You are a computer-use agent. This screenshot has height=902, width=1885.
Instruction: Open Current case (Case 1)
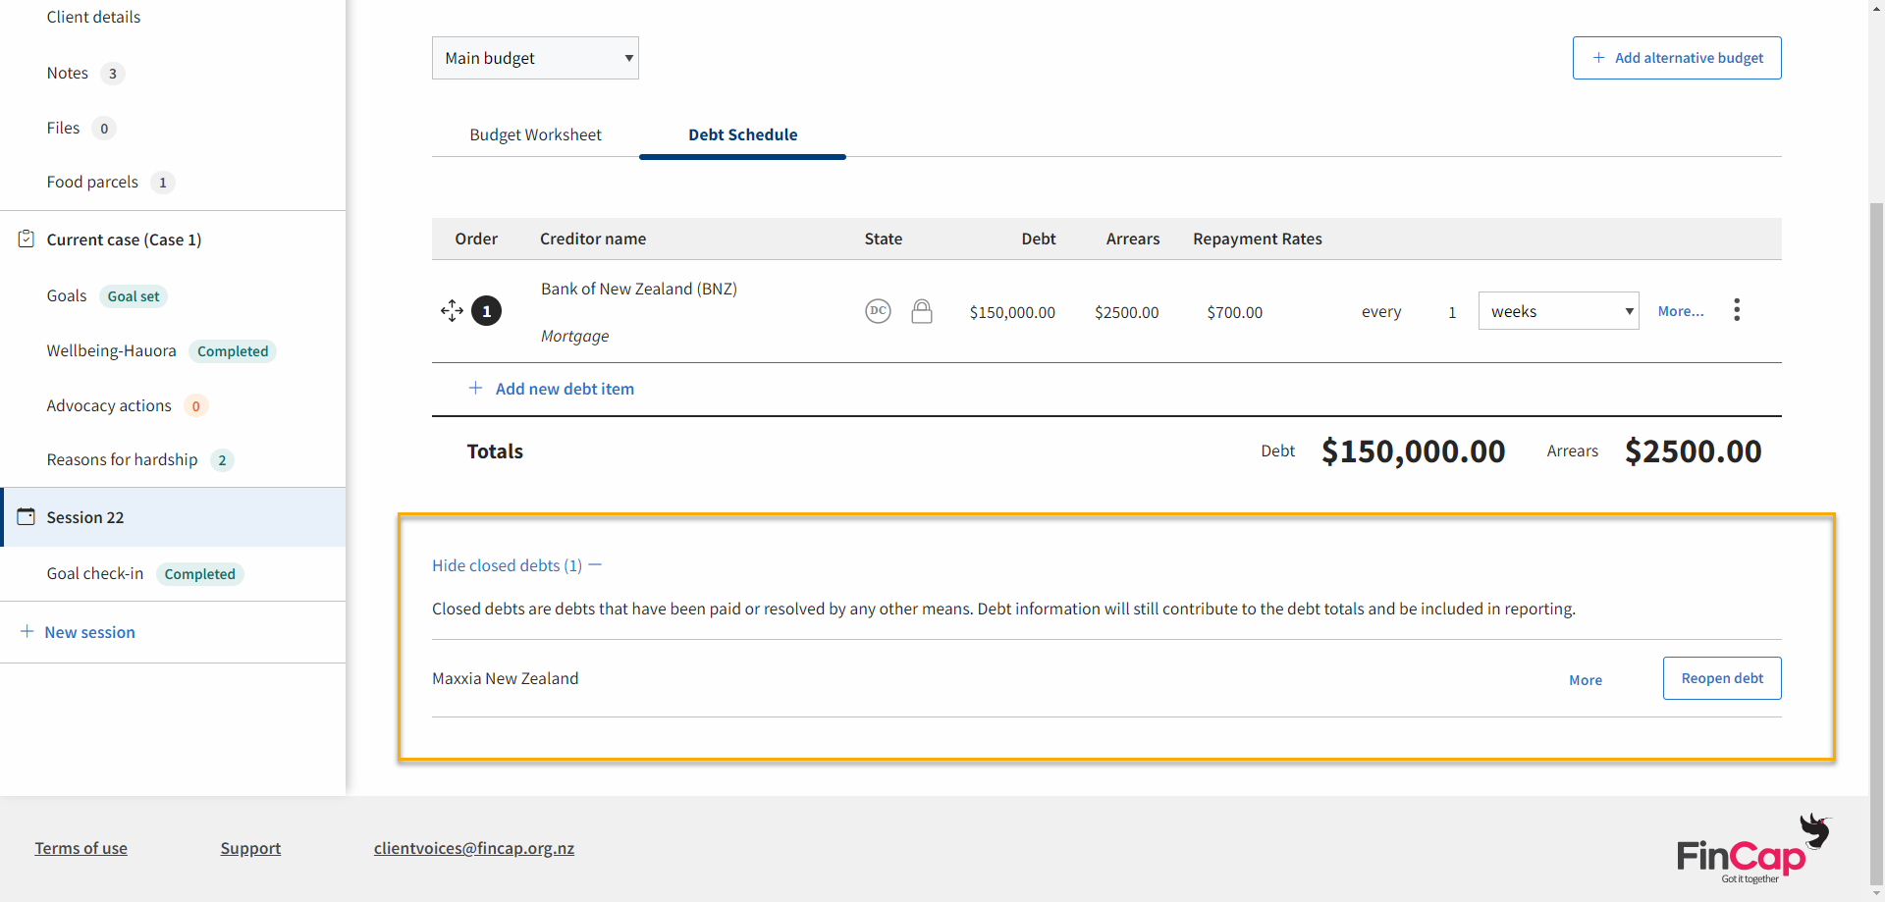click(x=124, y=239)
